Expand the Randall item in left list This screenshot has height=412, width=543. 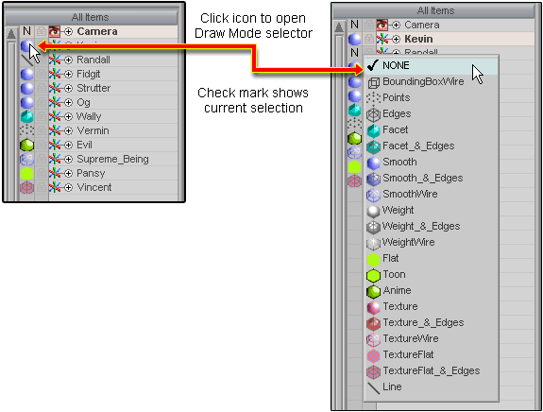pyautogui.click(x=69, y=60)
